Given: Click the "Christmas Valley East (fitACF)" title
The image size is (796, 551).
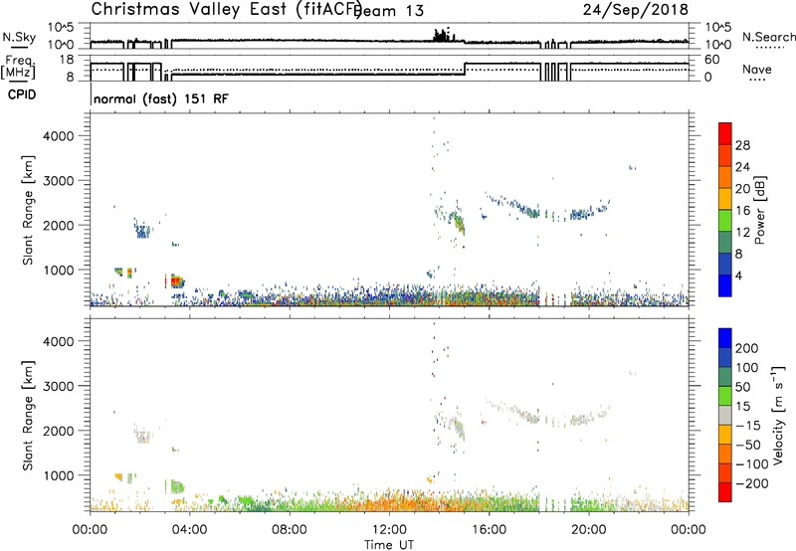Looking at the screenshot, I should (227, 10).
